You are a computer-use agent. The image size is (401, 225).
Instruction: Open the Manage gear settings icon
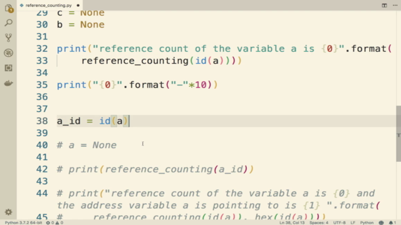(8, 212)
